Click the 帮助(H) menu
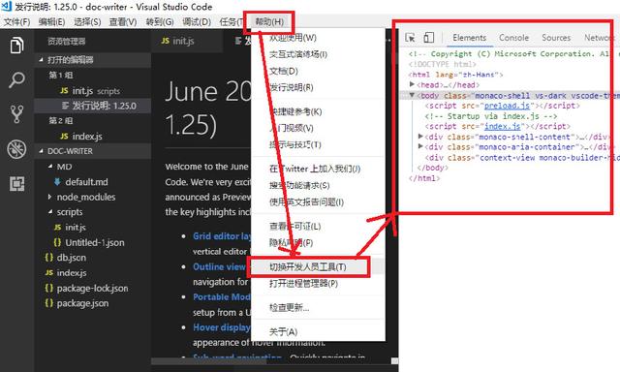Viewport: 620px width, 372px height. click(x=269, y=21)
